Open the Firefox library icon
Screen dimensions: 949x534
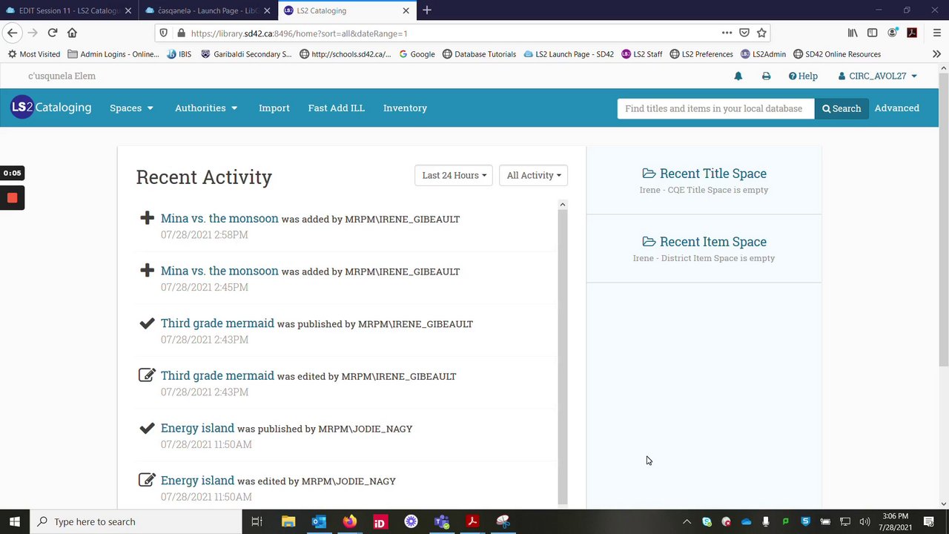pos(853,33)
